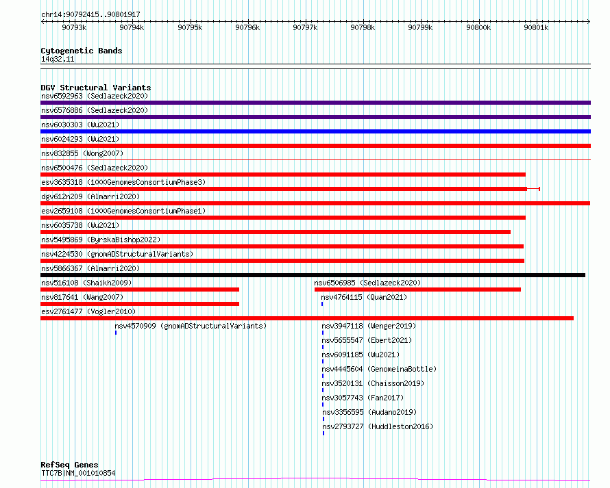Click the 90796k ruler label
This screenshot has height=488, width=610.
coord(247,27)
